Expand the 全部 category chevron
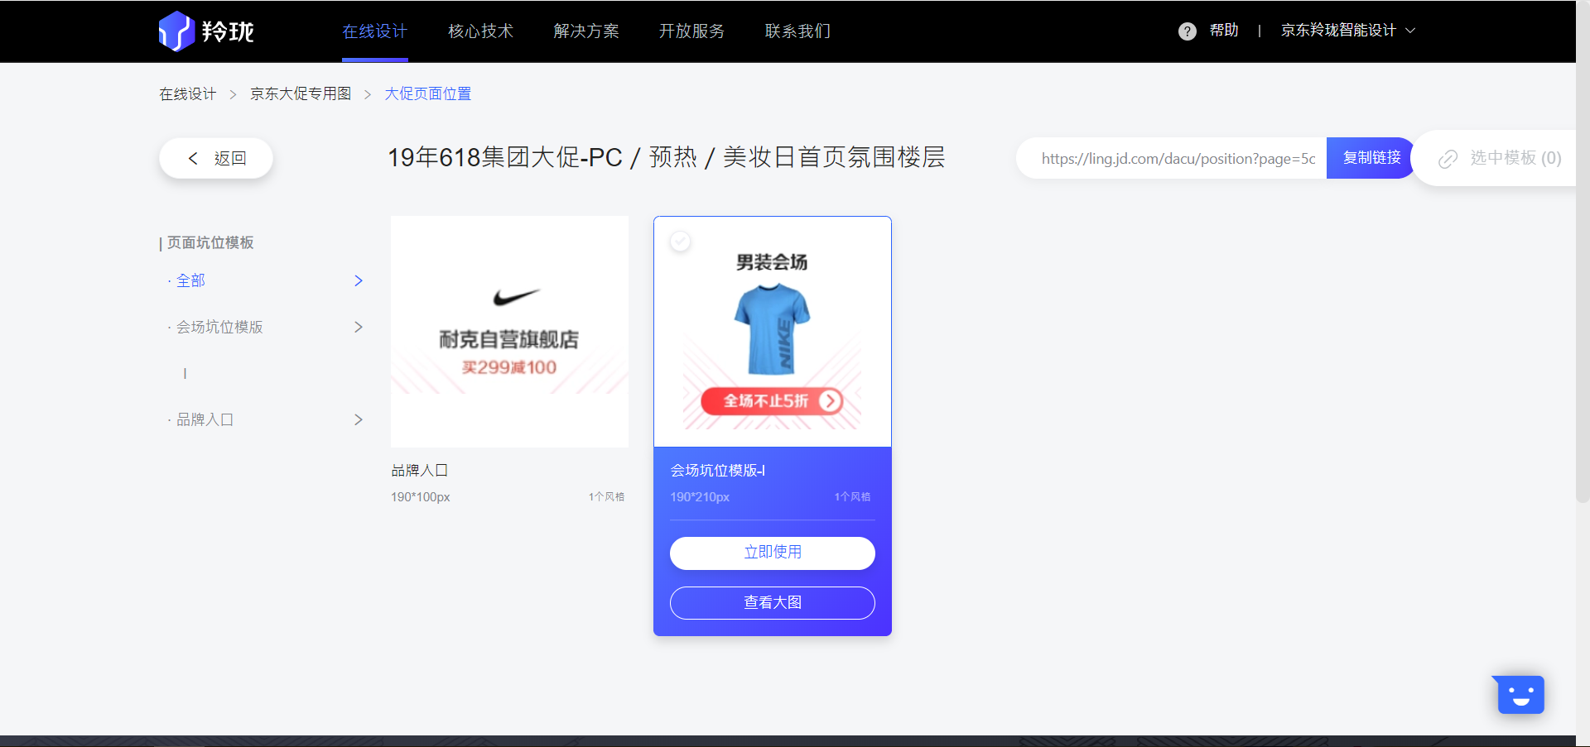Screen dimensions: 1590x747 (x=359, y=280)
